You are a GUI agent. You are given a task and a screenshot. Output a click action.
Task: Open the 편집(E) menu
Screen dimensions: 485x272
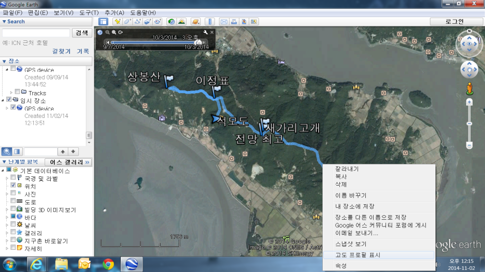click(38, 12)
